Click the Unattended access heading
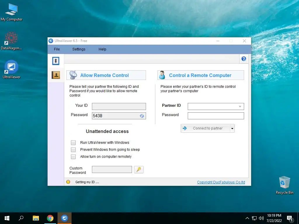The width and height of the screenshot is (299, 224). [107, 131]
